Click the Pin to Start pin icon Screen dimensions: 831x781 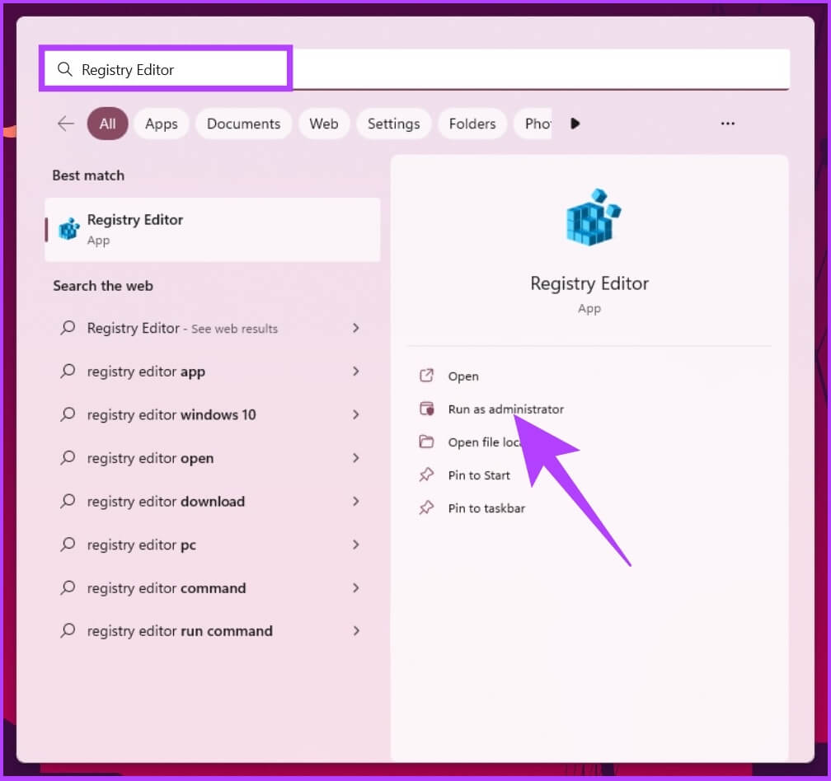click(427, 475)
